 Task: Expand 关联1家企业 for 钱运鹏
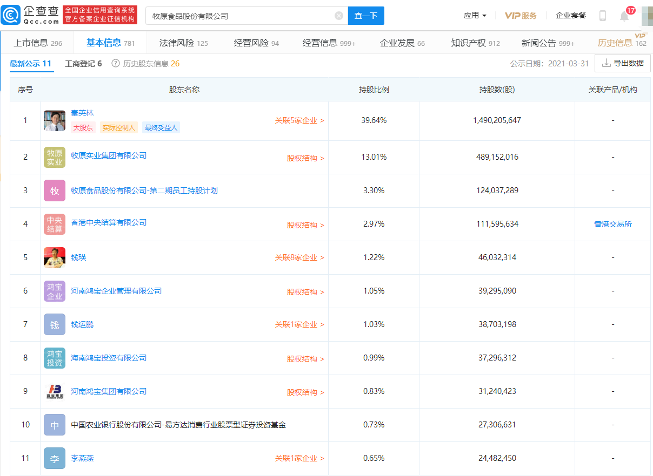[299, 325]
